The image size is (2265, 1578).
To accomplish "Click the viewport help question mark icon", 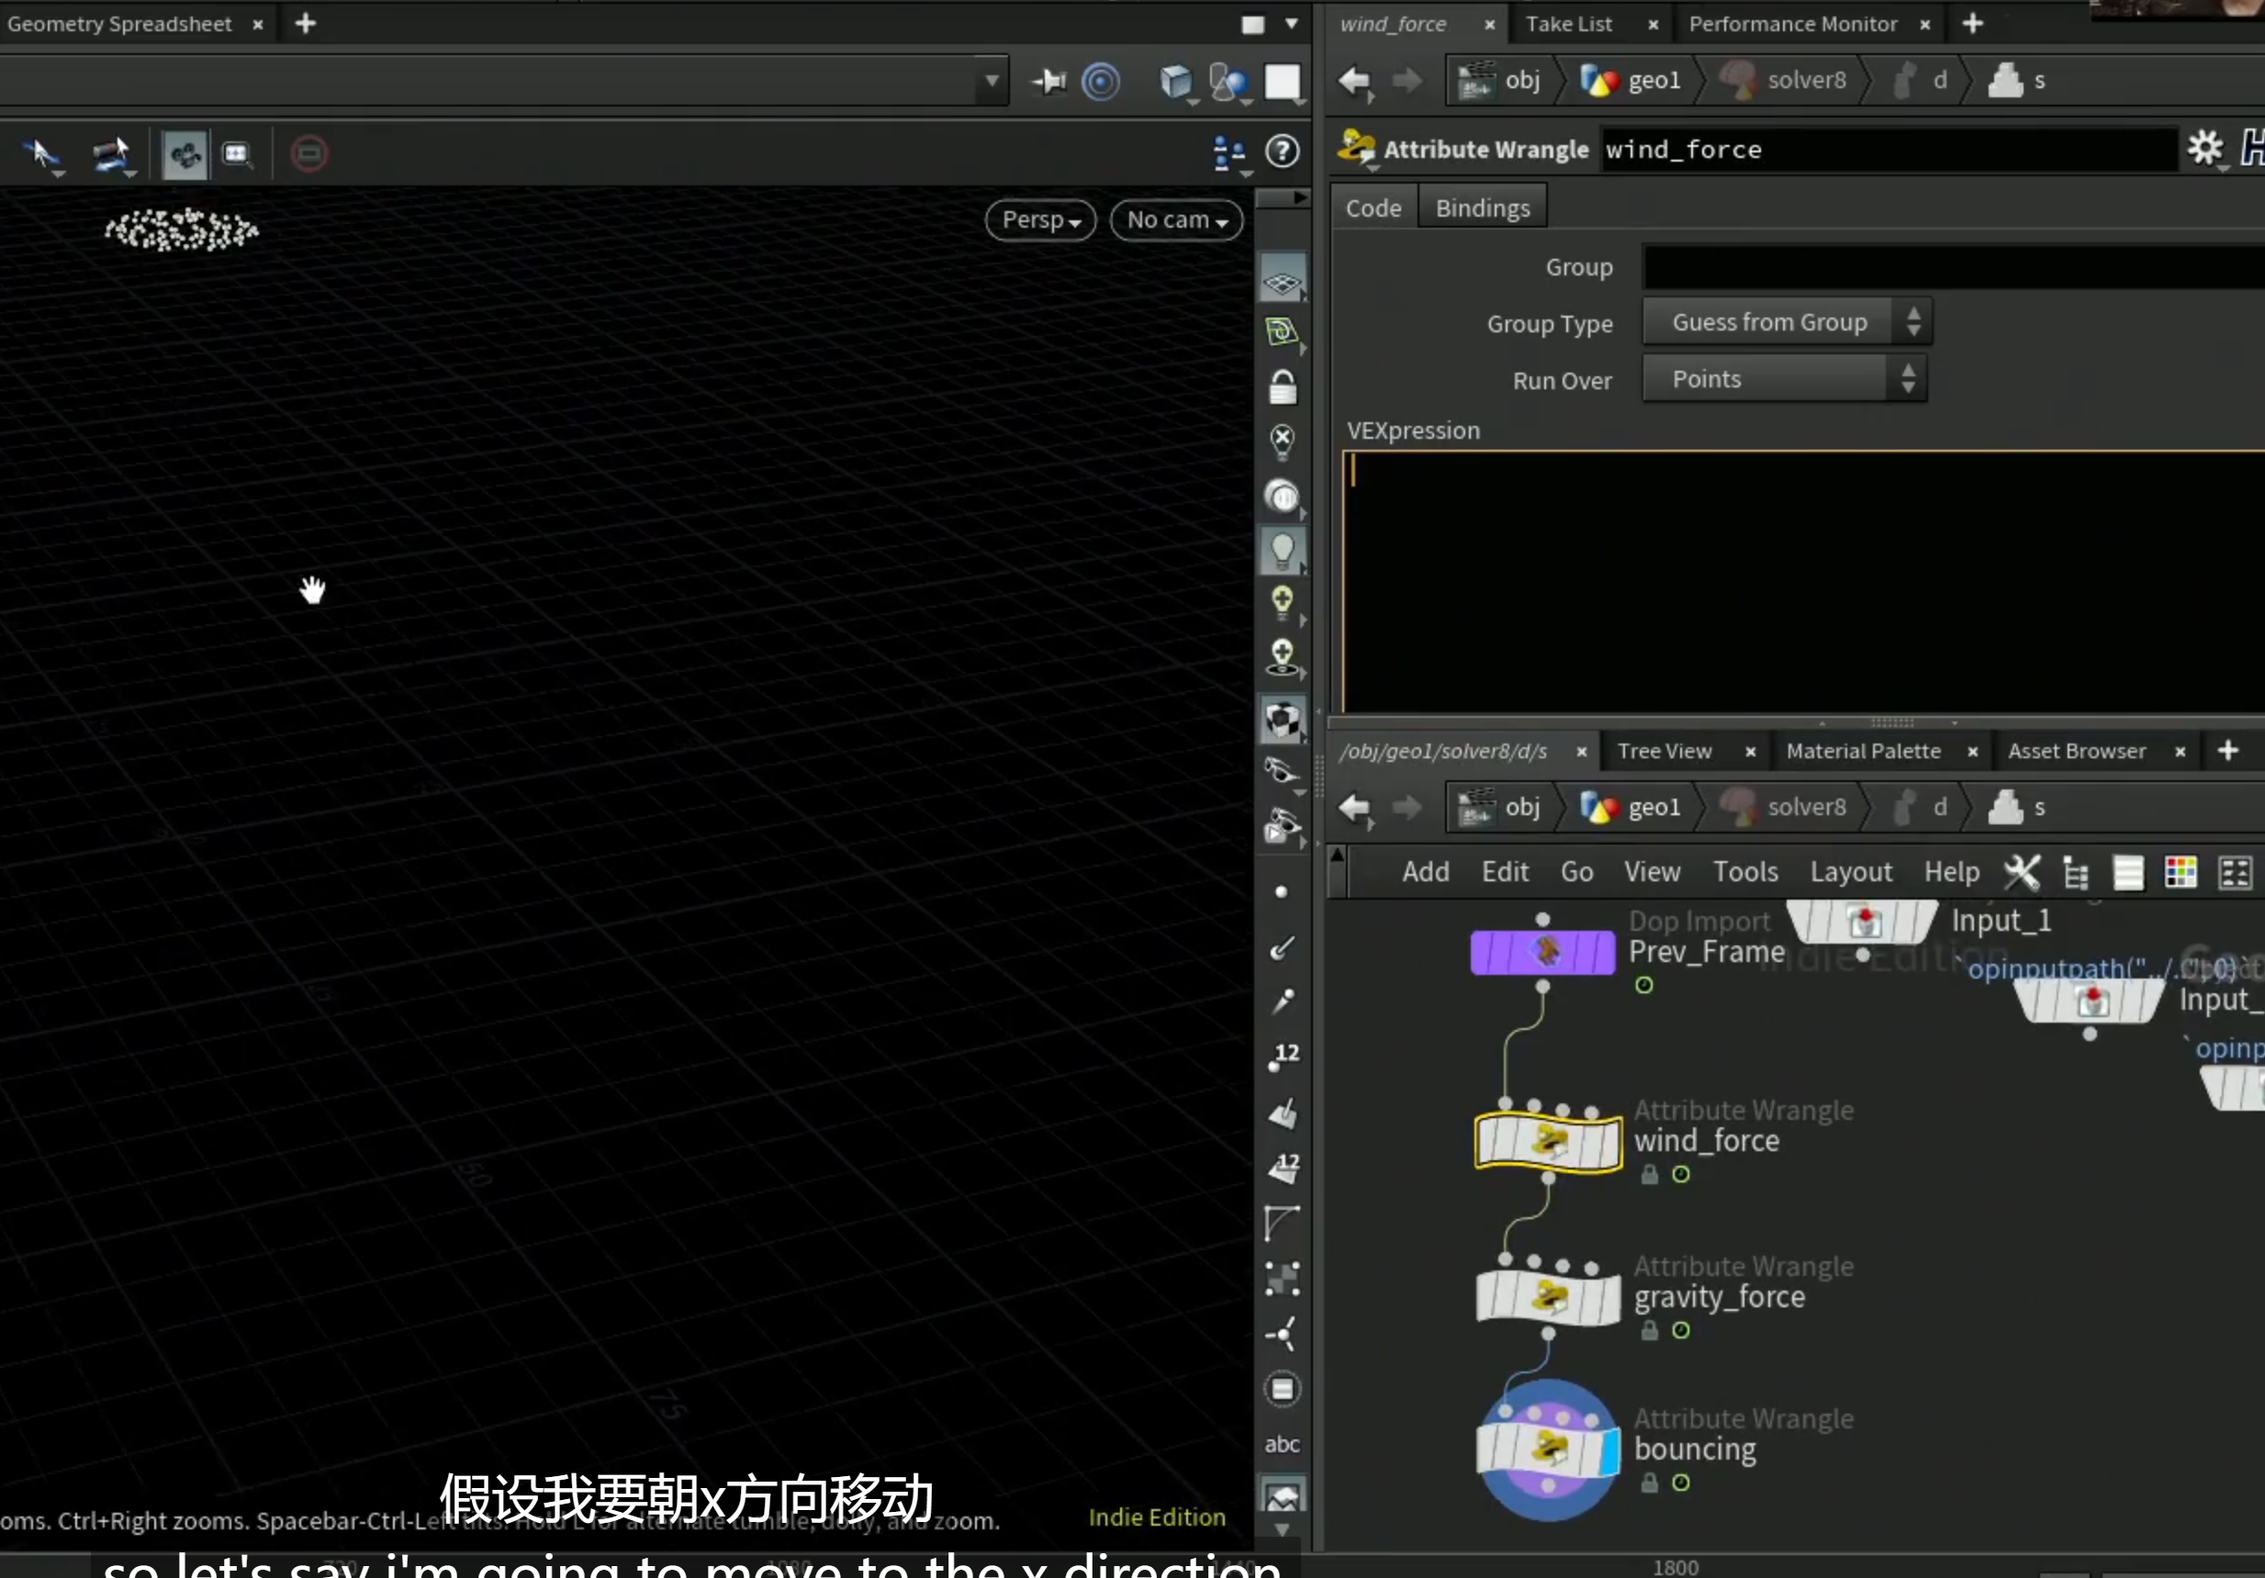I will pyautogui.click(x=1283, y=151).
